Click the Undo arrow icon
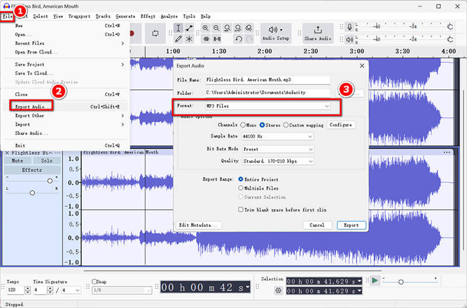This screenshot has width=467, height=308. (239, 39)
